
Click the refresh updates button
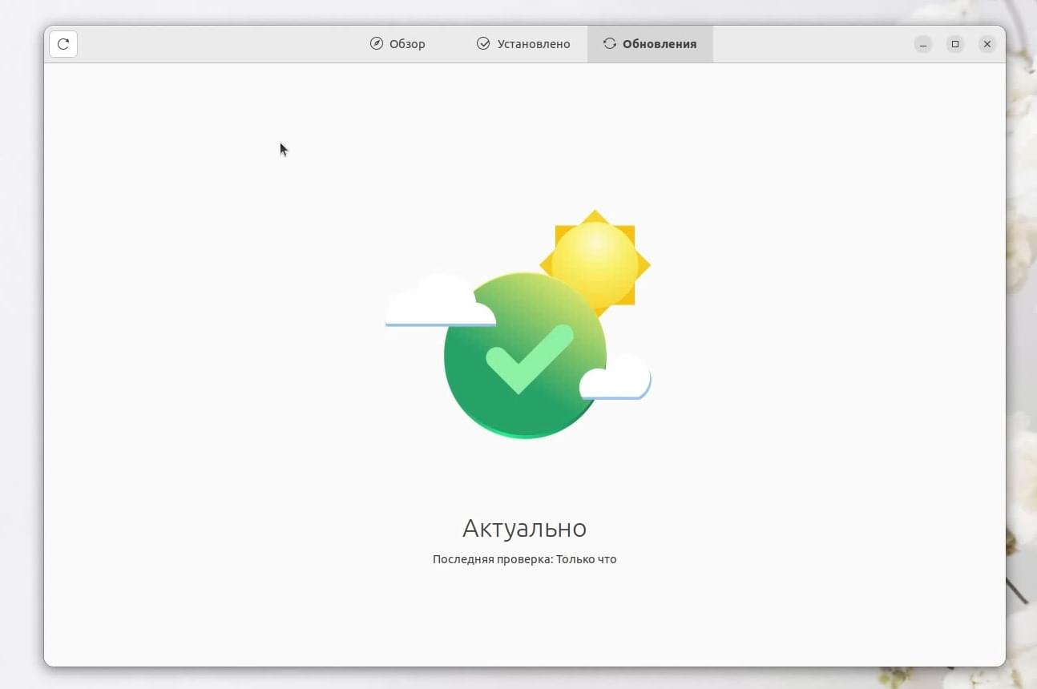(x=63, y=44)
